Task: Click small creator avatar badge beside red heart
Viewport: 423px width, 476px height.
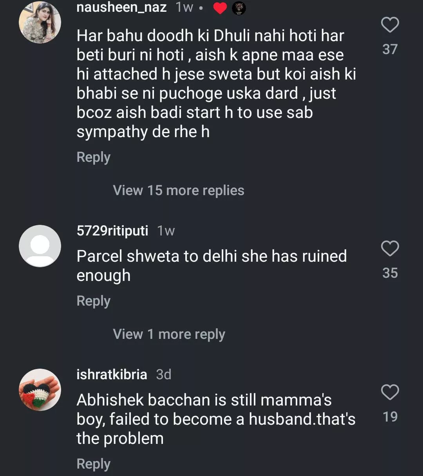Action: pyautogui.click(x=239, y=8)
